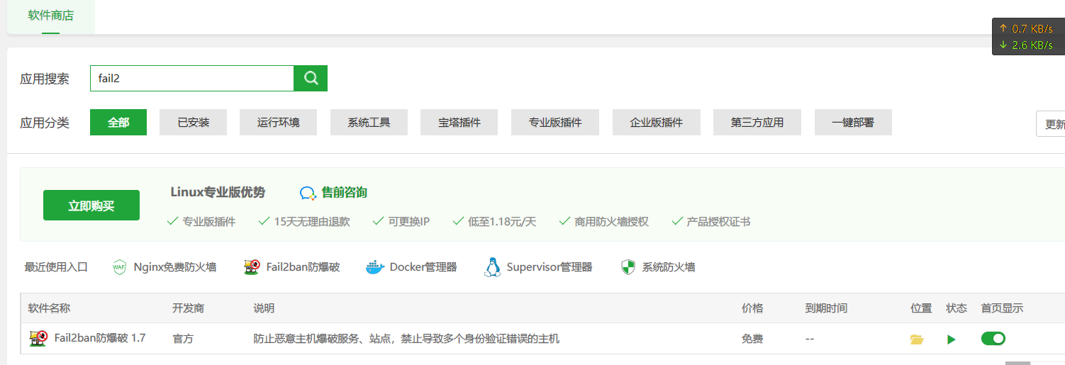Viewport: 1065px width, 365px height.
Task: Select the 运行环境 category filter
Action: [x=279, y=123]
